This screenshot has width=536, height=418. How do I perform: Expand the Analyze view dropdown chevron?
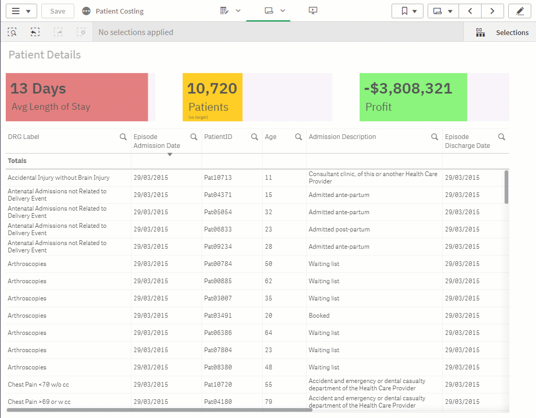[x=283, y=11]
